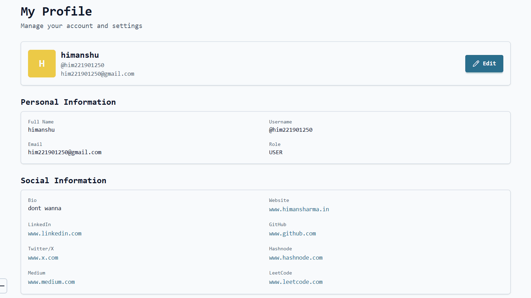Click the yellow H avatar
This screenshot has width=531, height=298.
tap(42, 64)
